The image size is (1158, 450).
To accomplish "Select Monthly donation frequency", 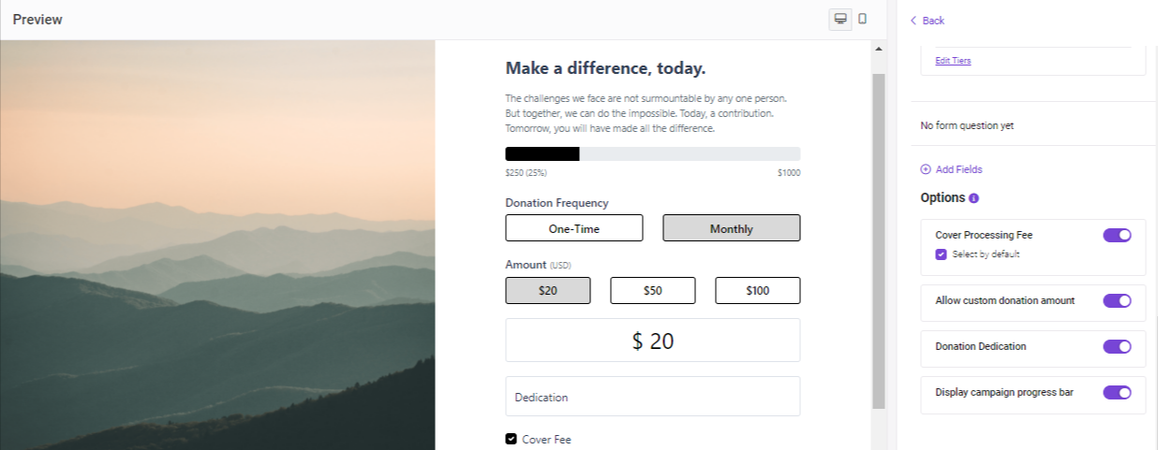I will (x=732, y=228).
